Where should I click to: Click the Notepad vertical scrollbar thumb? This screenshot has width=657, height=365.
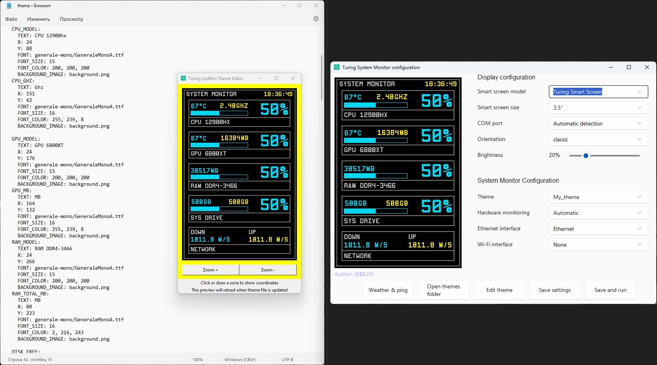pos(321,77)
